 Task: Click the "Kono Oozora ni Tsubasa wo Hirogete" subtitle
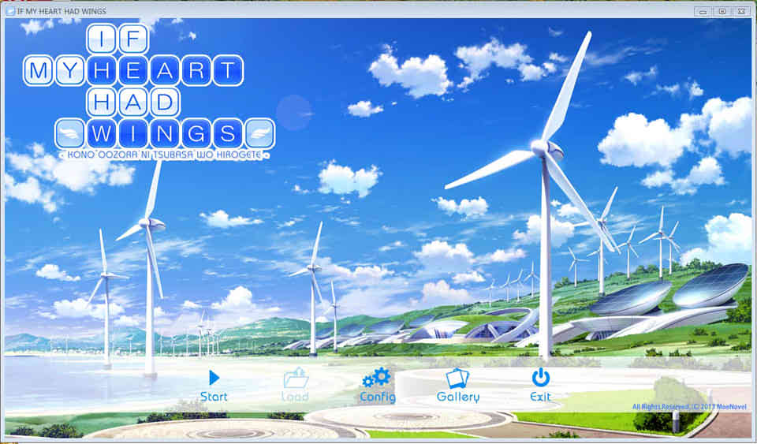[x=165, y=155]
